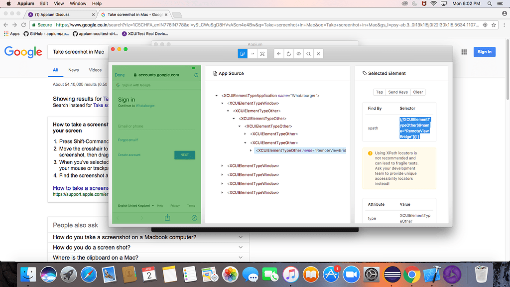Switch to Swipe By Coordinates mode
510x287 pixels.
pos(253,54)
